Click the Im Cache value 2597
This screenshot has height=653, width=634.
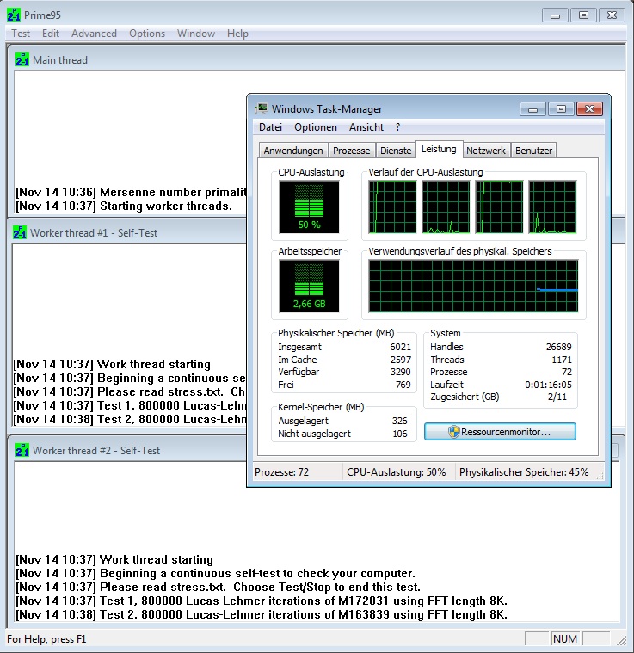pyautogui.click(x=401, y=360)
